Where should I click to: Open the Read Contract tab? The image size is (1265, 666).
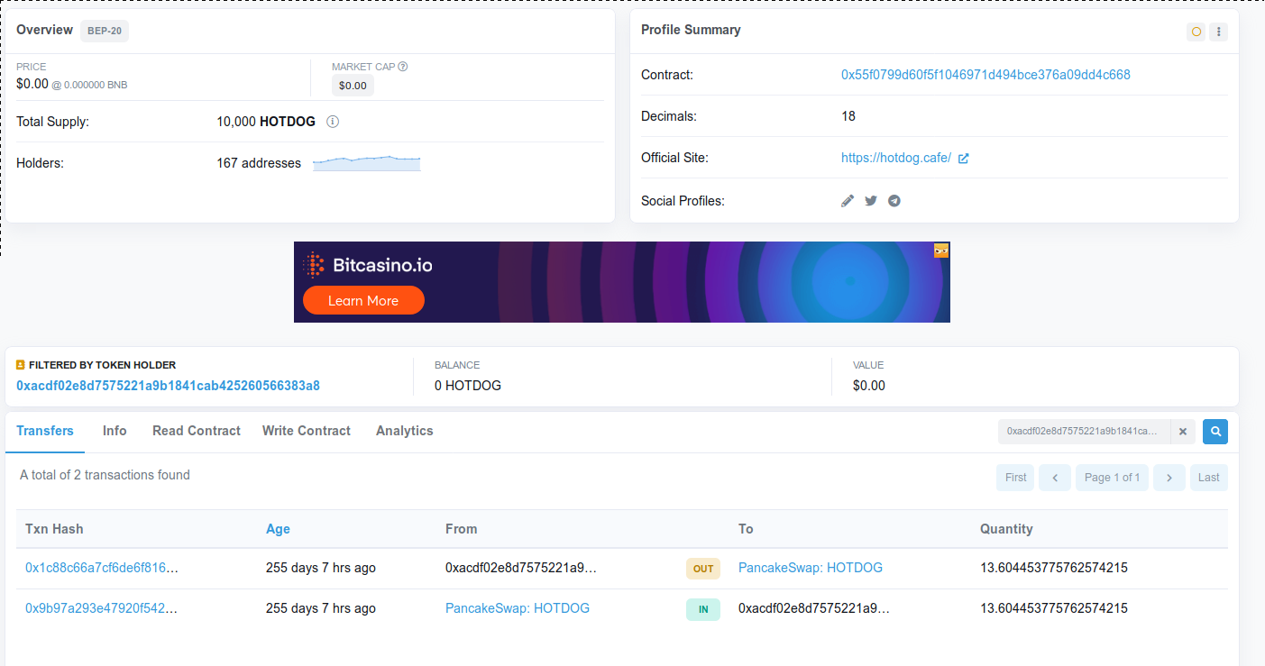[x=197, y=431]
